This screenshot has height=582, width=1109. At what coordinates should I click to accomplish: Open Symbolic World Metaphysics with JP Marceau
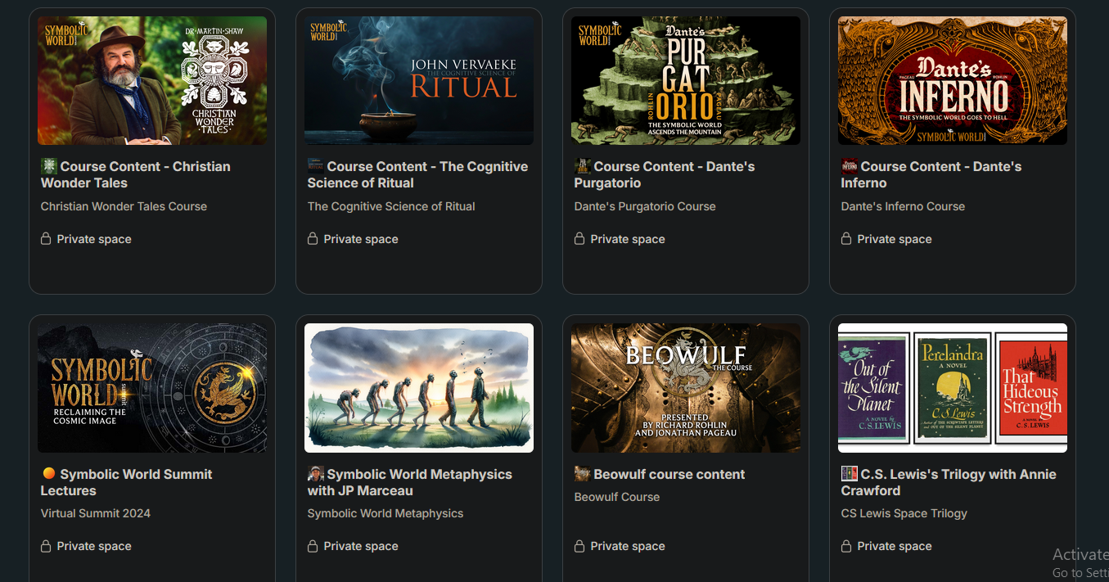(x=410, y=482)
